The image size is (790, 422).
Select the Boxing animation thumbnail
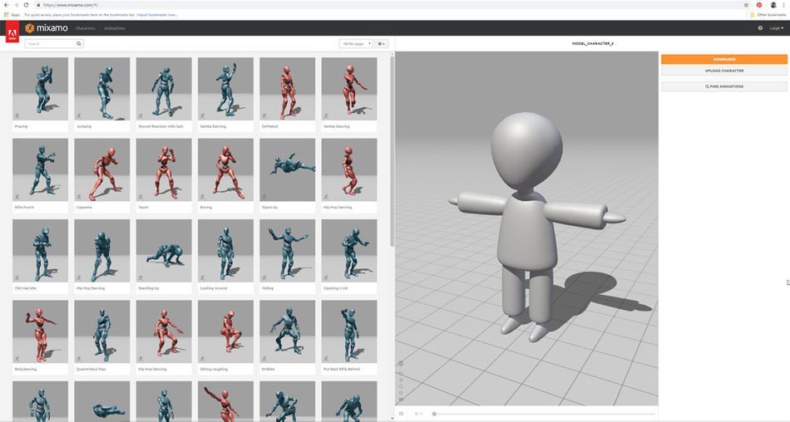[225, 169]
